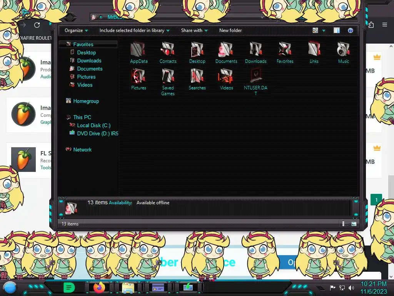Image resolution: width=394 pixels, height=296 pixels.
Task: Open the download app on taskbar
Action: tap(188, 287)
